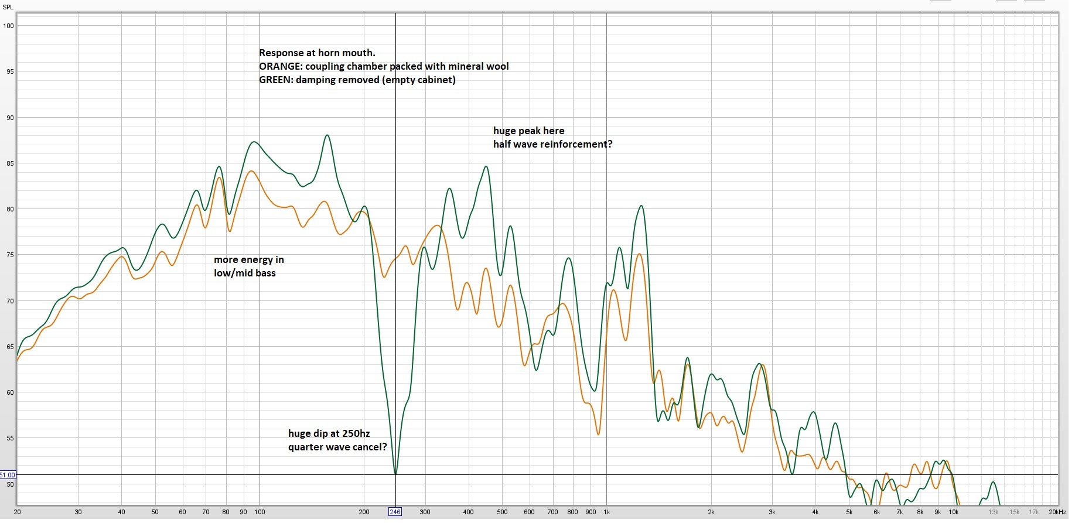The image size is (1075, 523).
Task: Click the 700 Hz frequency axis label
Action: (x=553, y=512)
